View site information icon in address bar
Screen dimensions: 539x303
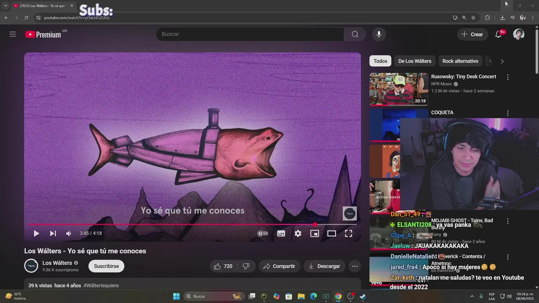pos(38,18)
